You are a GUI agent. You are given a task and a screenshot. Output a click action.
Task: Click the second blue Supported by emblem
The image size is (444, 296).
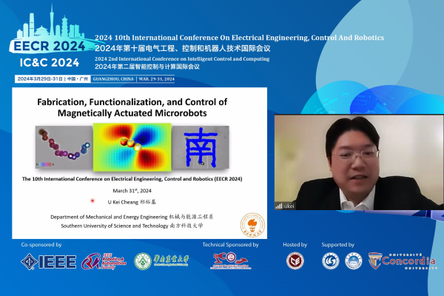(x=354, y=261)
